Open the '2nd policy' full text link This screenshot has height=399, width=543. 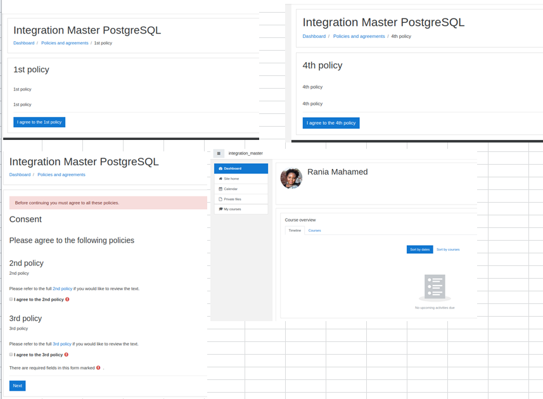pos(62,289)
